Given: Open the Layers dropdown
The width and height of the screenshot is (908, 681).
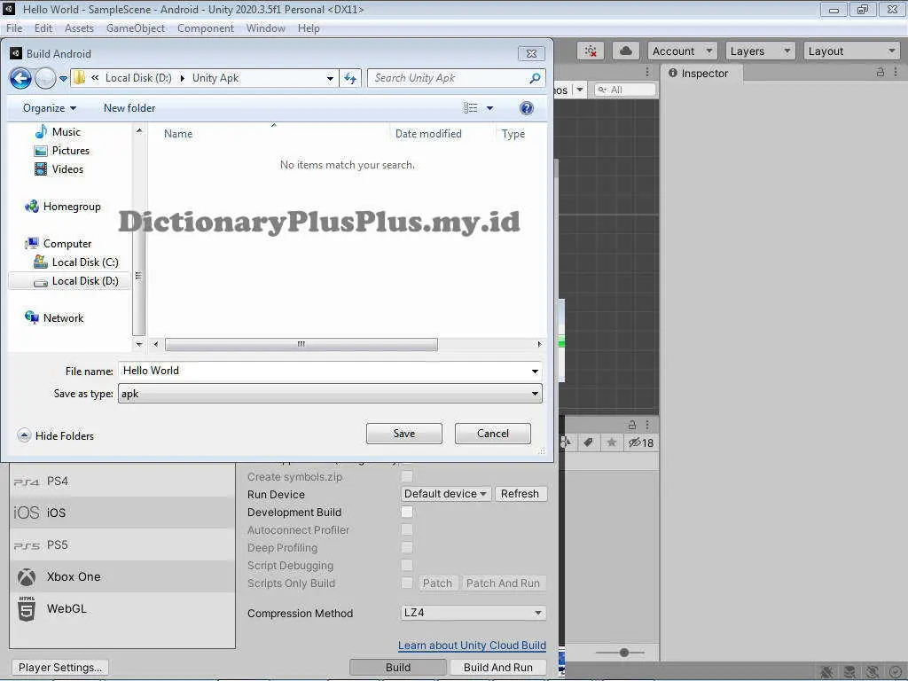Looking at the screenshot, I should (760, 51).
